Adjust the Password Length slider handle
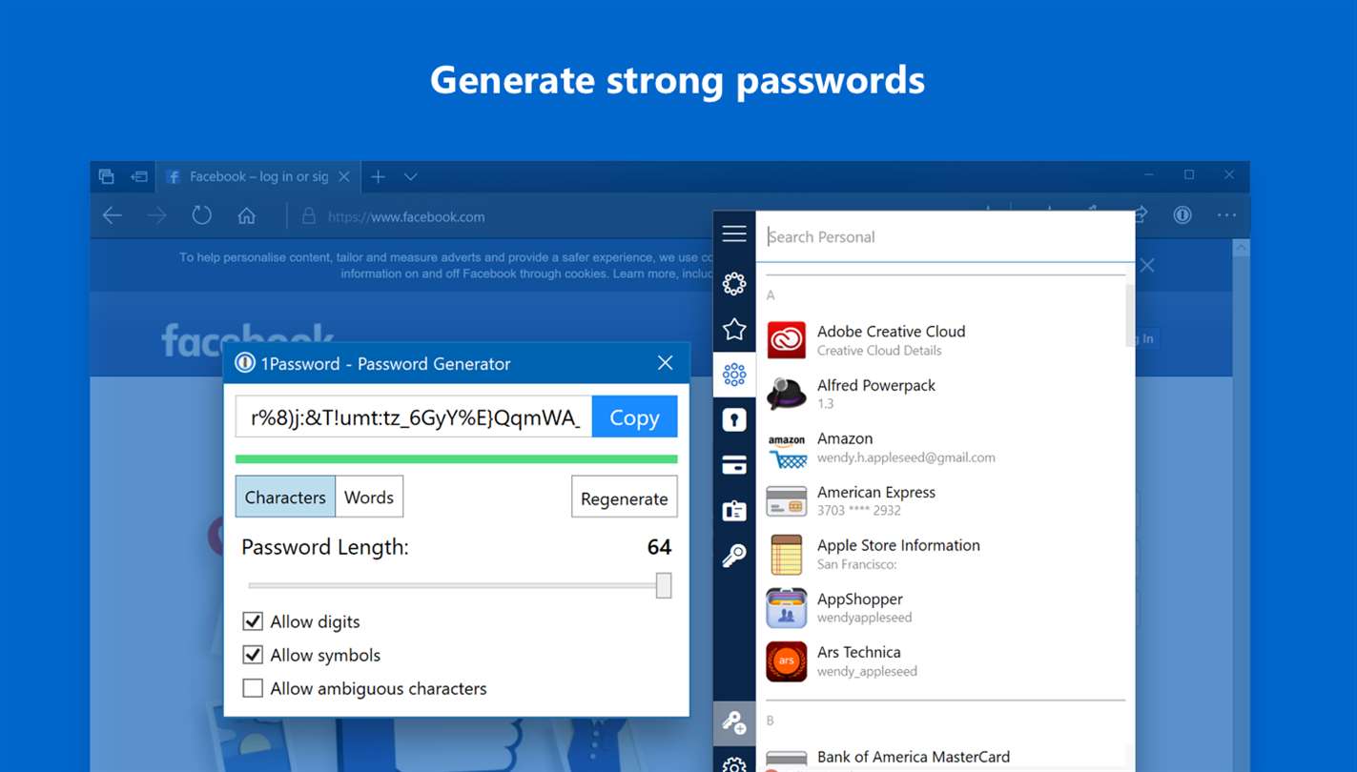This screenshot has height=772, width=1357. 664,585
